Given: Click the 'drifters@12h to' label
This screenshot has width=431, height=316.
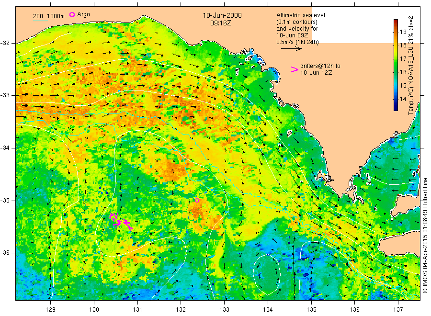Looking at the screenshot, I should pyautogui.click(x=320, y=66).
